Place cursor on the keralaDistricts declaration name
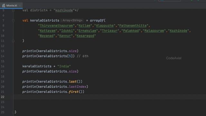 coord(45,21)
